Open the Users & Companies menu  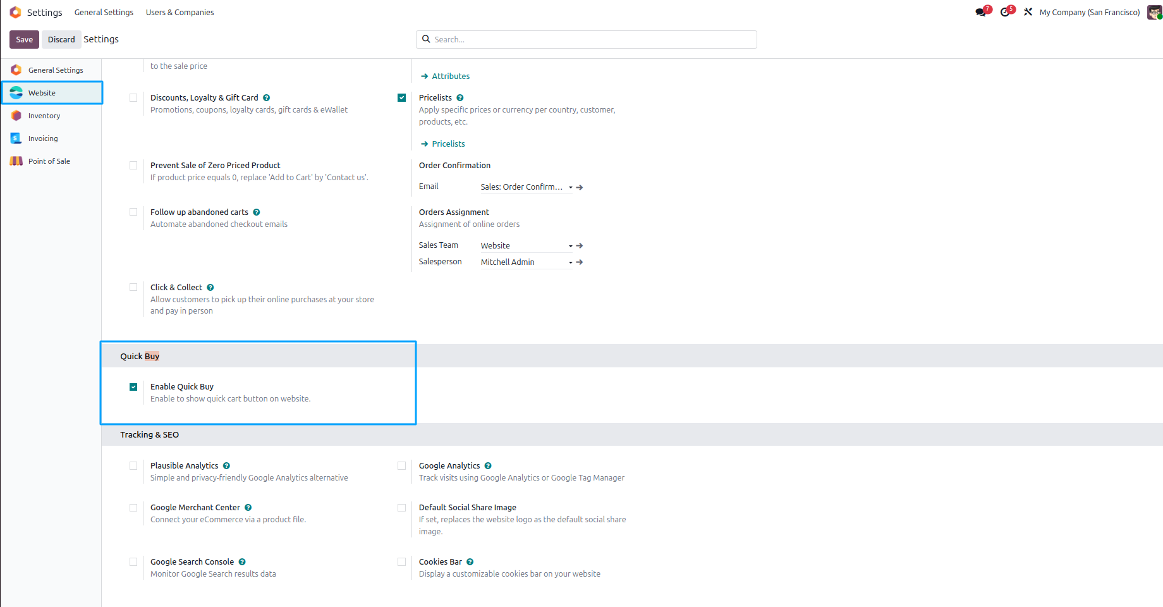pyautogui.click(x=180, y=12)
